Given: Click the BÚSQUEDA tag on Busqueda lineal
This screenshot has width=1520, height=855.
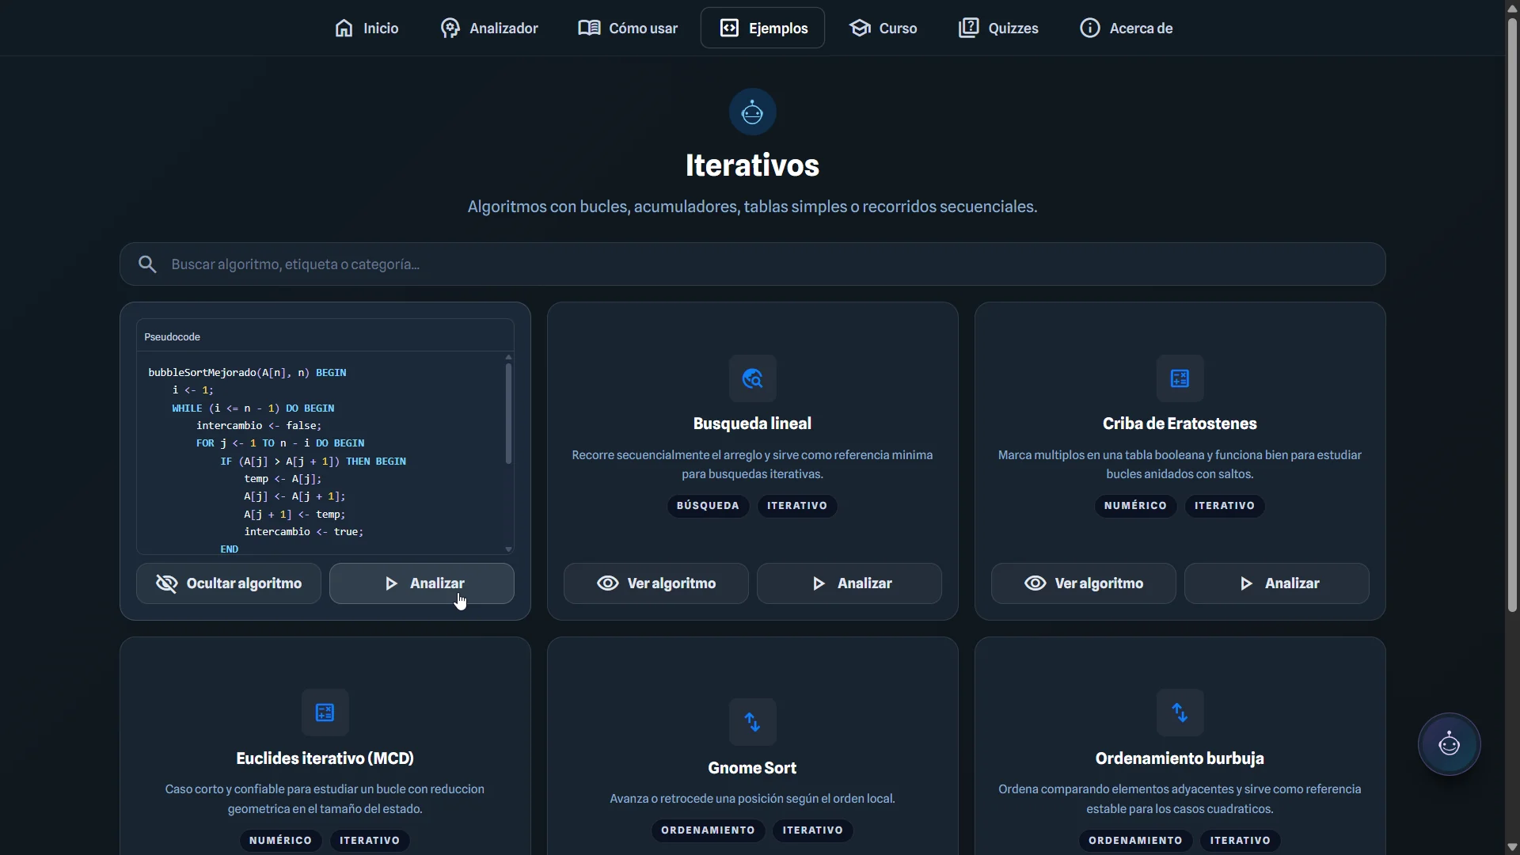Looking at the screenshot, I should point(708,506).
